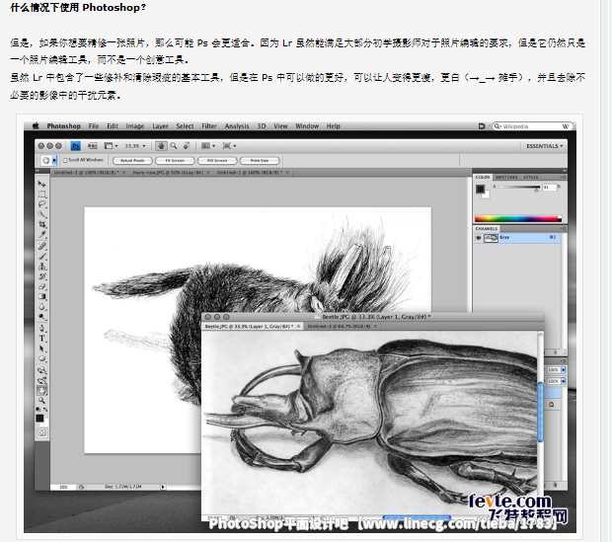Open the File menu
Screen dimensions: 612x542
(94, 126)
